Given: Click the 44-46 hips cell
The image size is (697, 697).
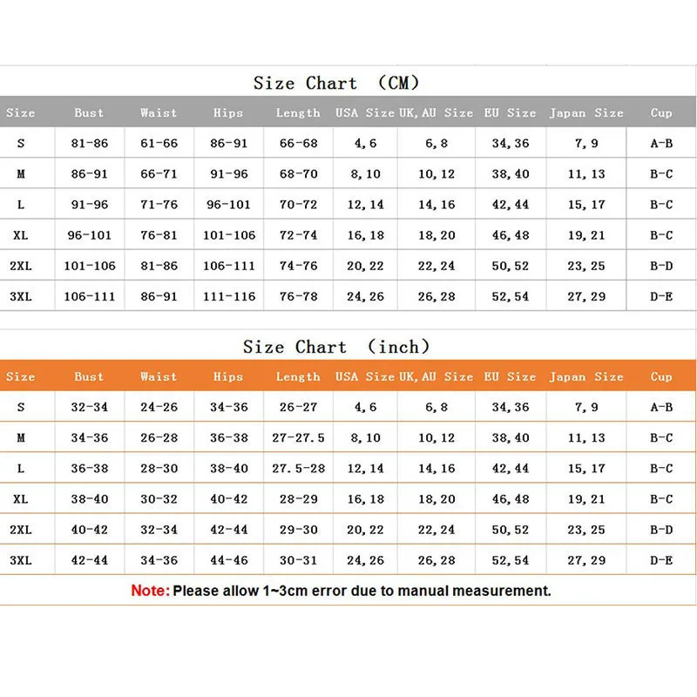Looking at the screenshot, I should pos(228,560).
